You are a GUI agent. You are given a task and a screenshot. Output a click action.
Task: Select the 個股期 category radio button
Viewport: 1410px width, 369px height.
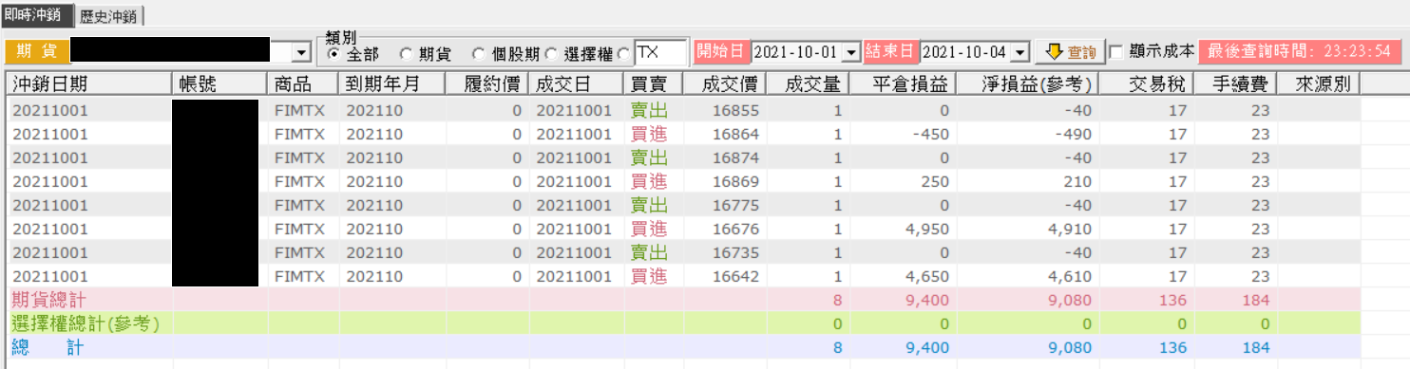click(x=479, y=53)
